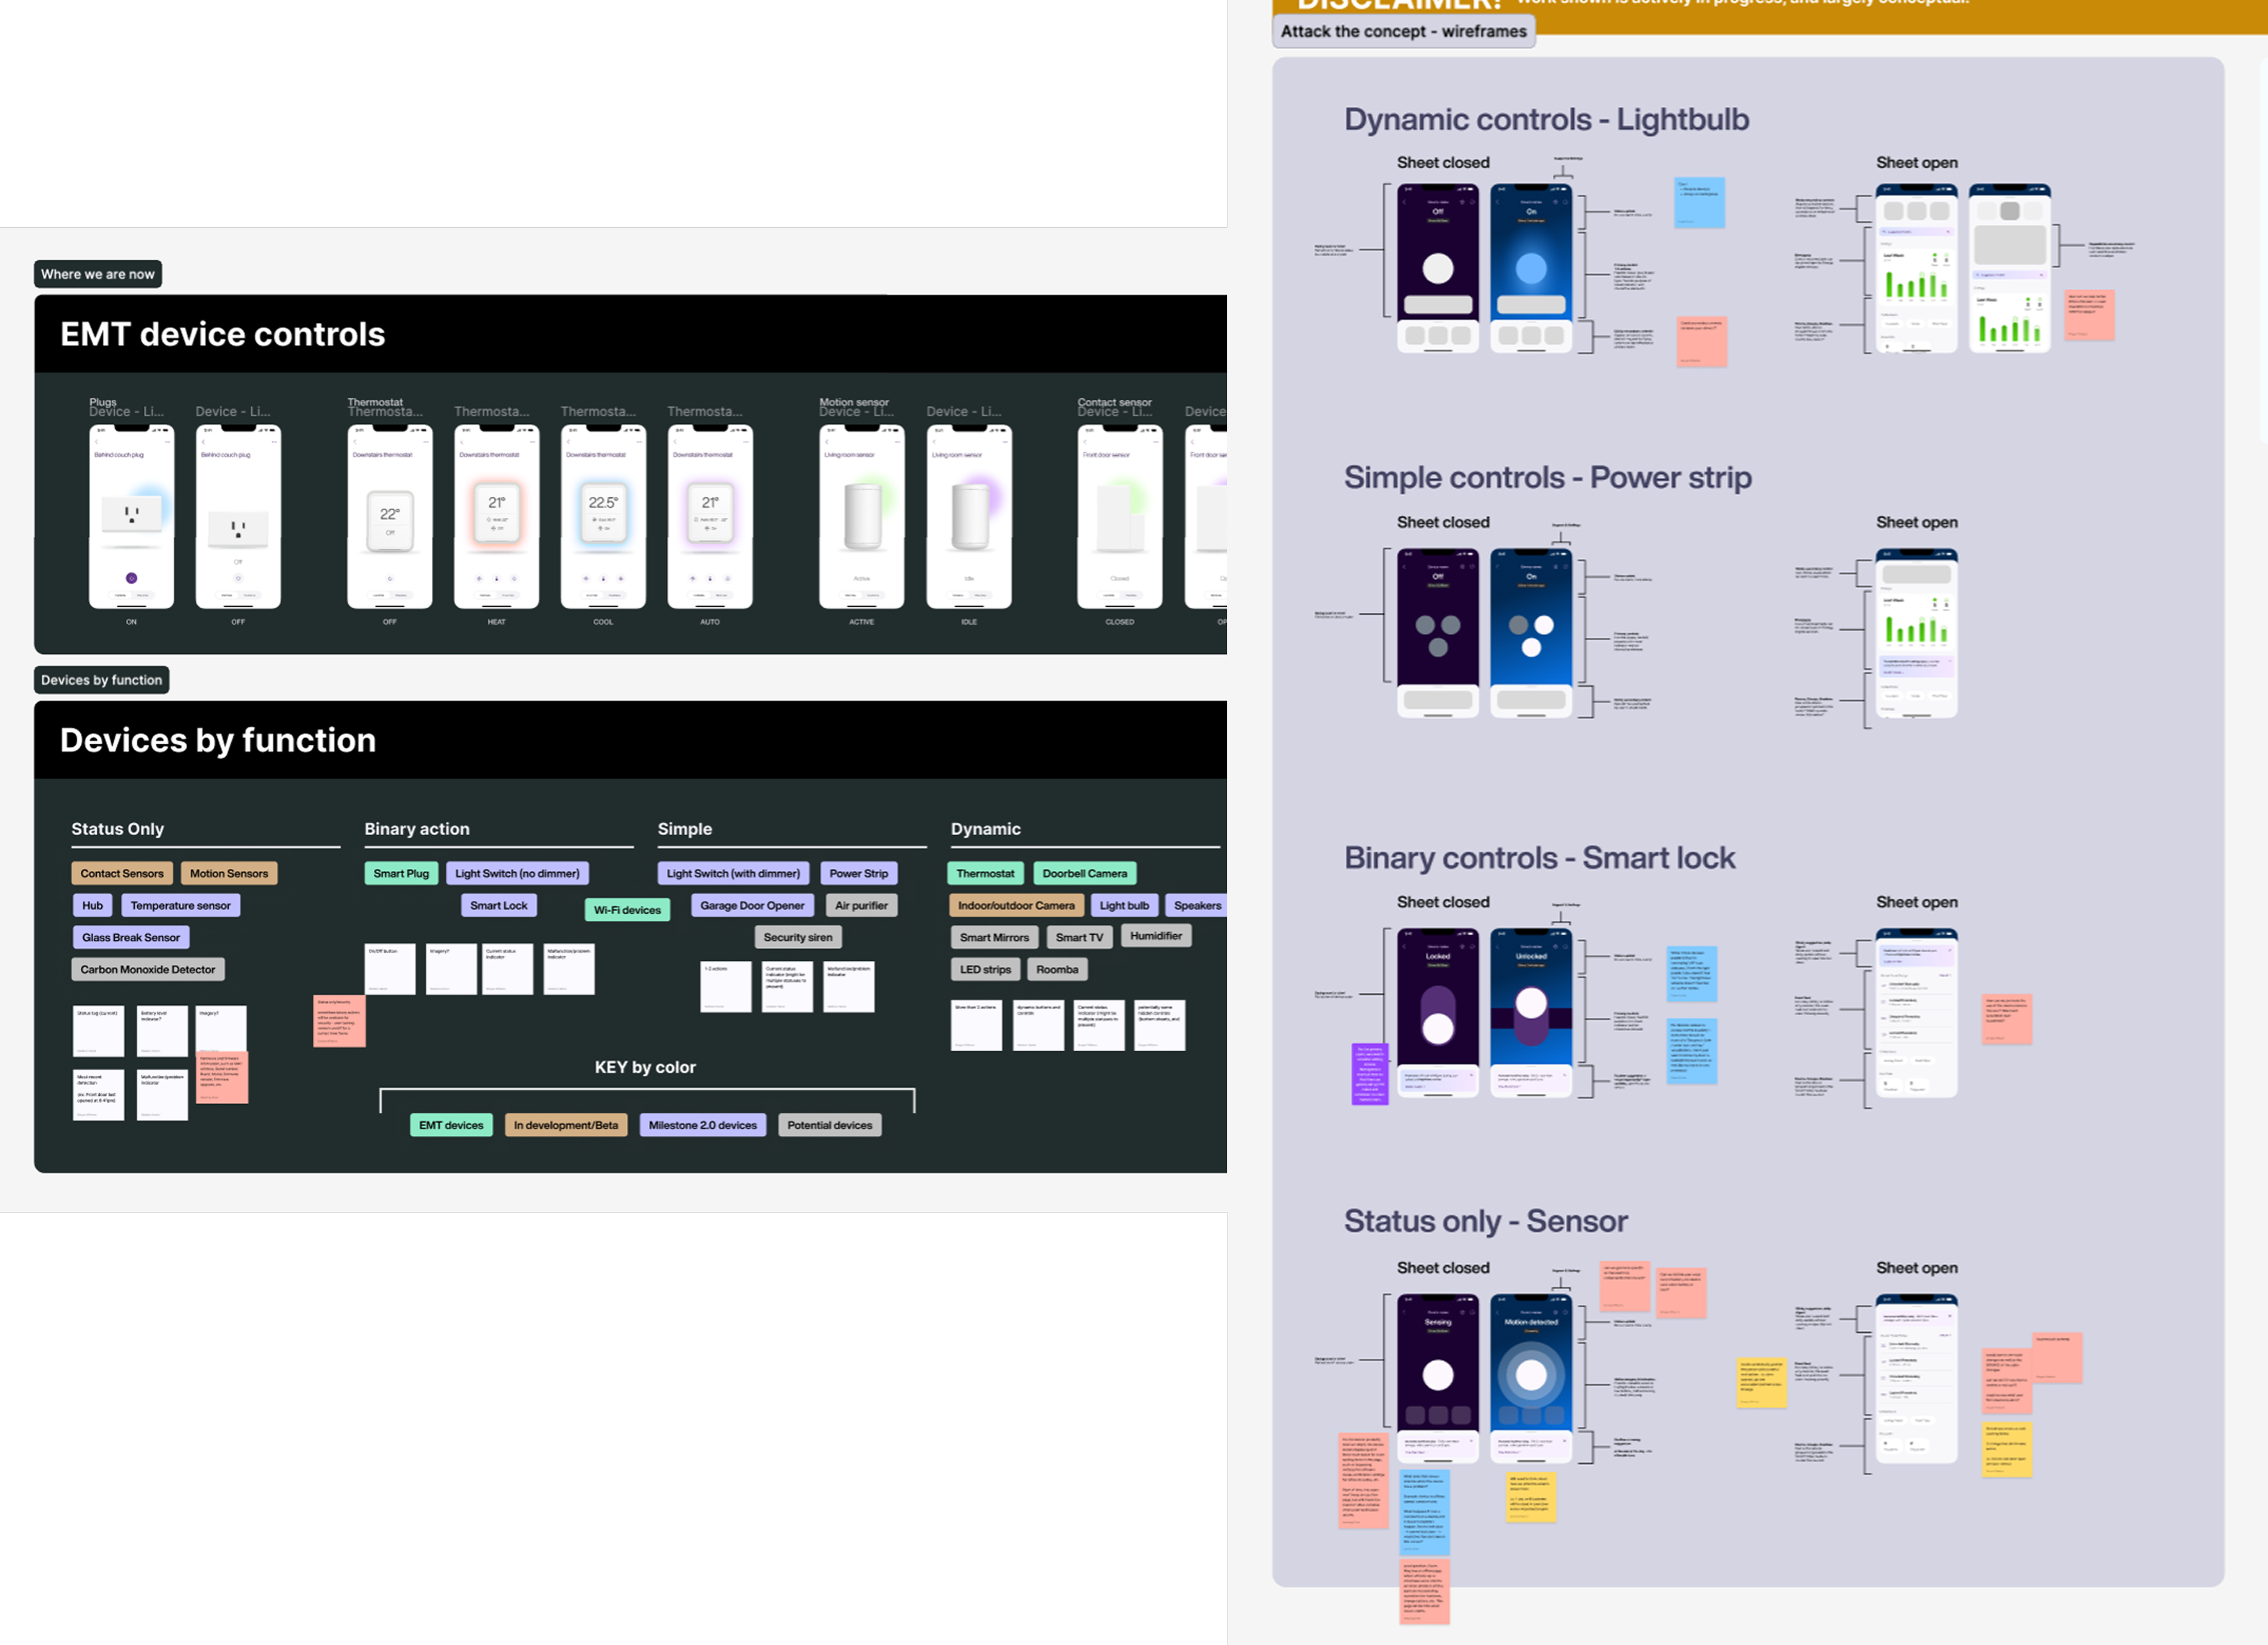Click the 'Devices by function' section label
2268x1645 pixels.
(x=101, y=680)
